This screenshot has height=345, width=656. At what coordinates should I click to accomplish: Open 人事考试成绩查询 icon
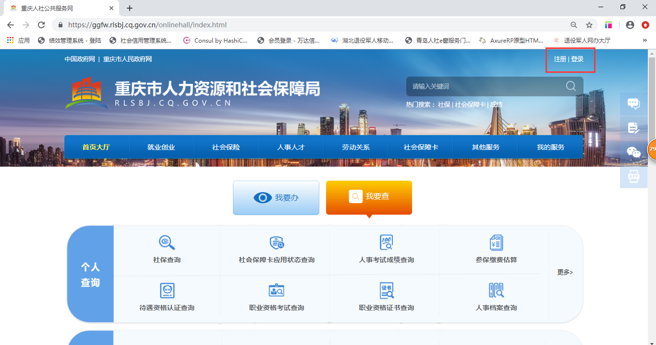coord(386,242)
